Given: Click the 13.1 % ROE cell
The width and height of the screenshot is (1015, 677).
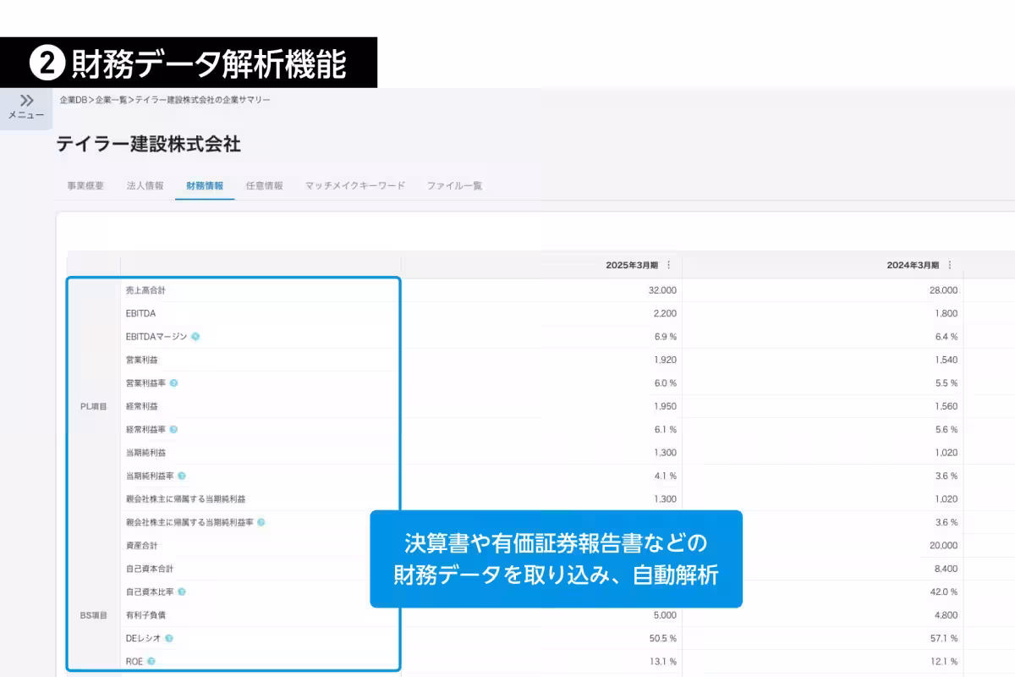Looking at the screenshot, I should coord(663,662).
